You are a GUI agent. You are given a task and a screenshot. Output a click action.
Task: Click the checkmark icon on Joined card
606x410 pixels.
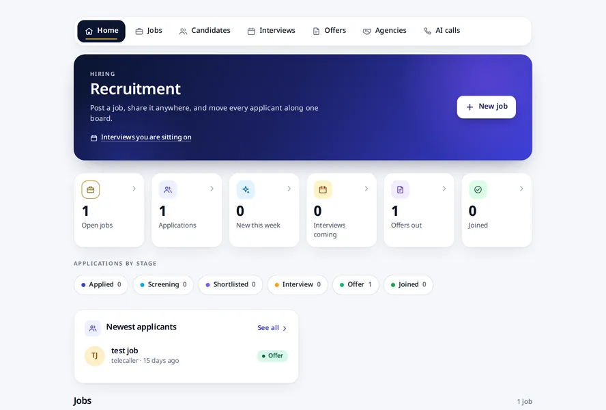[478, 190]
